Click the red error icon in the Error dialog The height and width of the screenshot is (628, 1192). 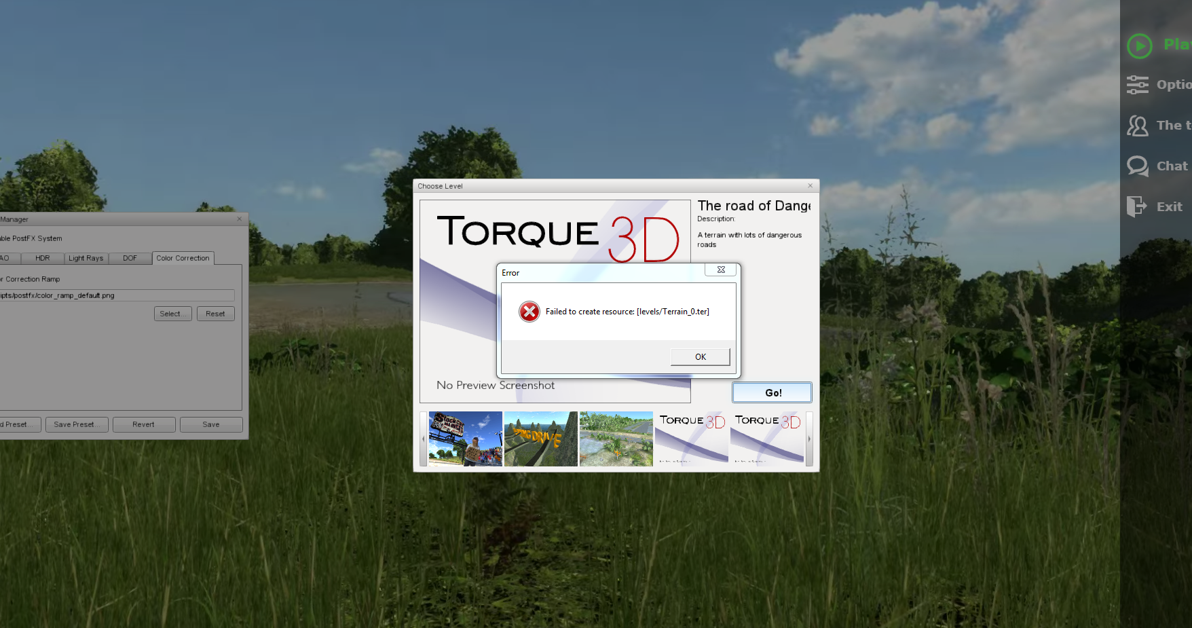[529, 312]
